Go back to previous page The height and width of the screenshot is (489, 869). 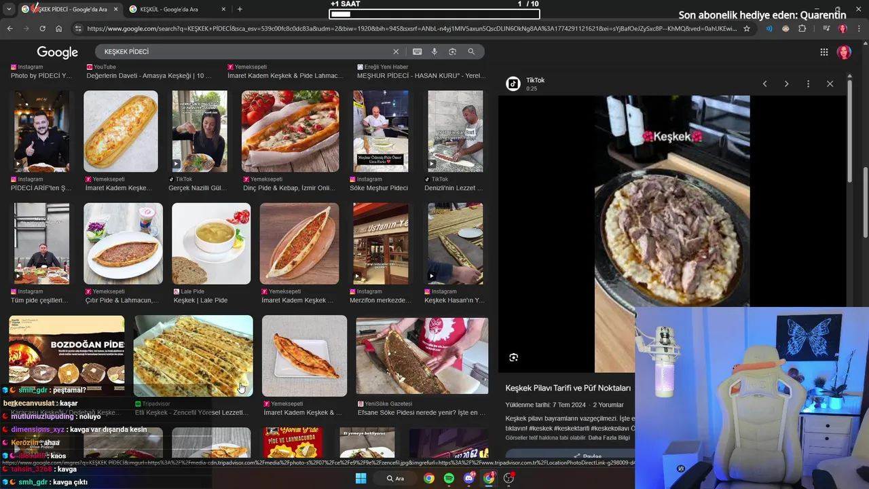10,29
